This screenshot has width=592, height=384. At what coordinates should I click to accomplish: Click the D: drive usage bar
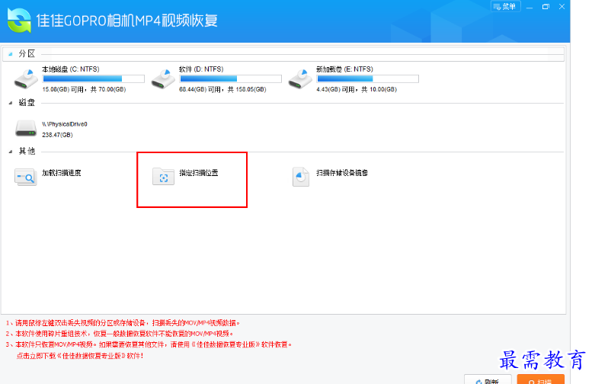(x=230, y=78)
